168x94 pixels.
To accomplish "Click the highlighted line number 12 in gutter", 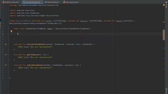I will click(x=3, y=34).
